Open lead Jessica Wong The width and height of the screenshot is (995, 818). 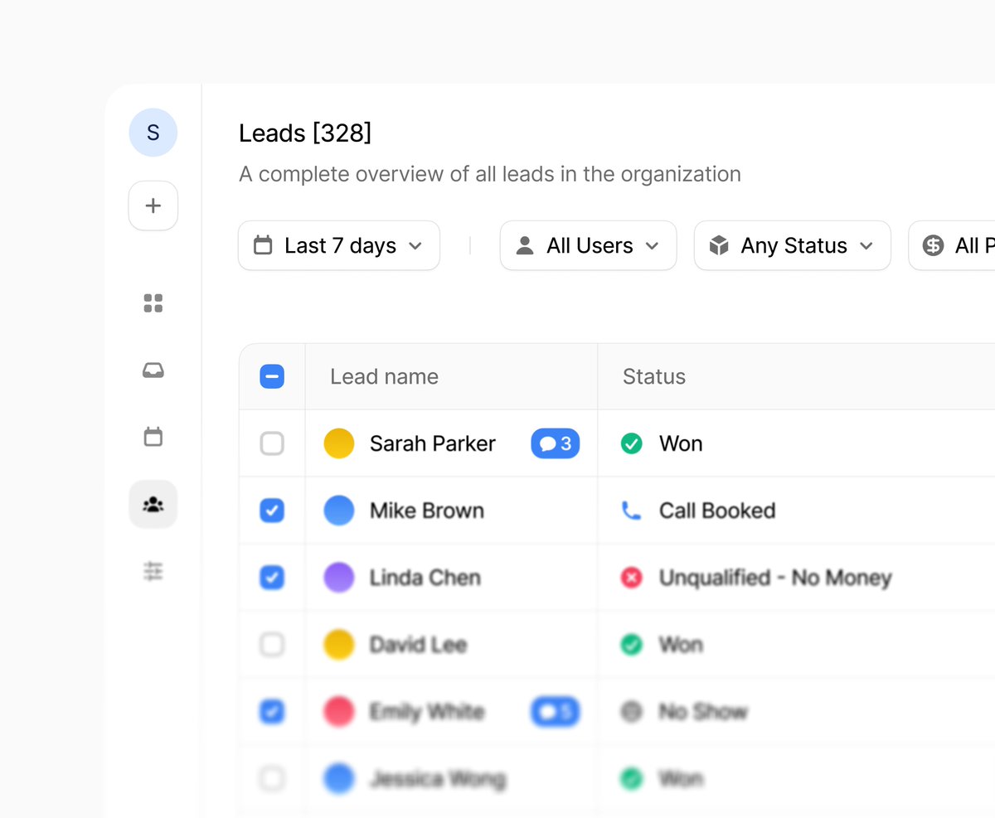(x=438, y=779)
